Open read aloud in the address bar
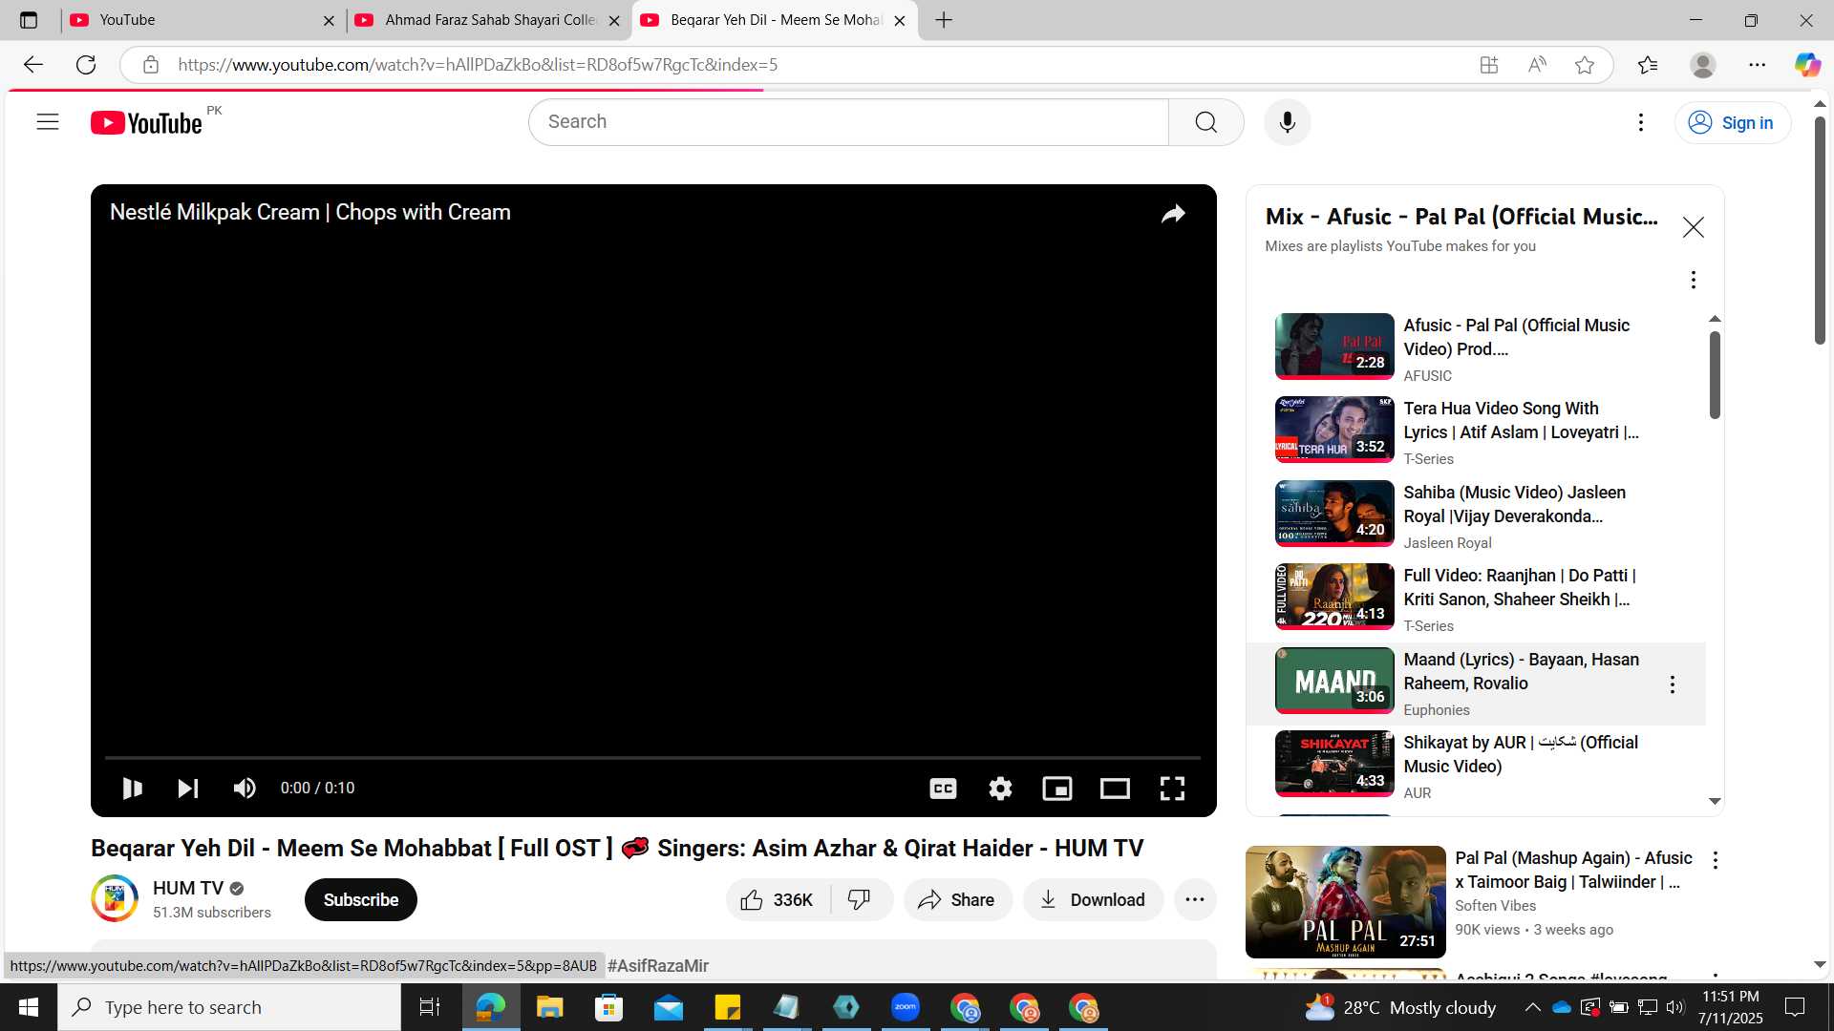This screenshot has height=1031, width=1834. (1537, 65)
